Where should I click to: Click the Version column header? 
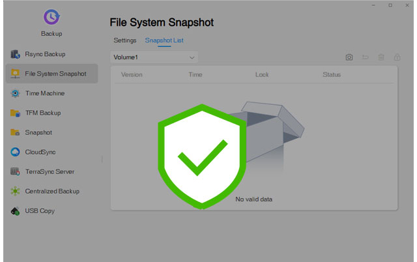tap(132, 75)
